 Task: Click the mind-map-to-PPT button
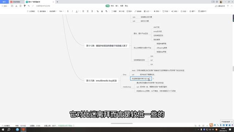click(x=202, y=11)
